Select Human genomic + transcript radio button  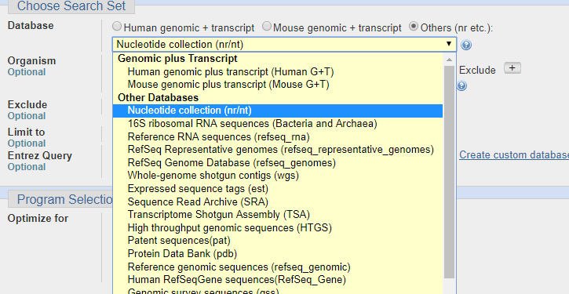117,26
